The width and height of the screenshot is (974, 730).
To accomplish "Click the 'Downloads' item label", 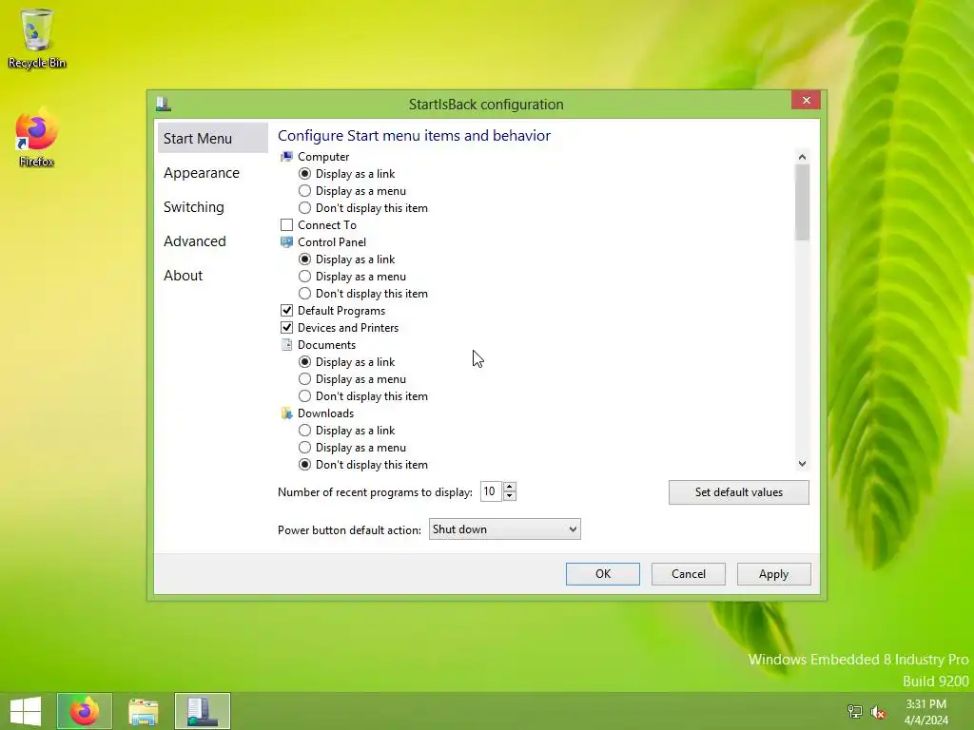I will tap(325, 413).
